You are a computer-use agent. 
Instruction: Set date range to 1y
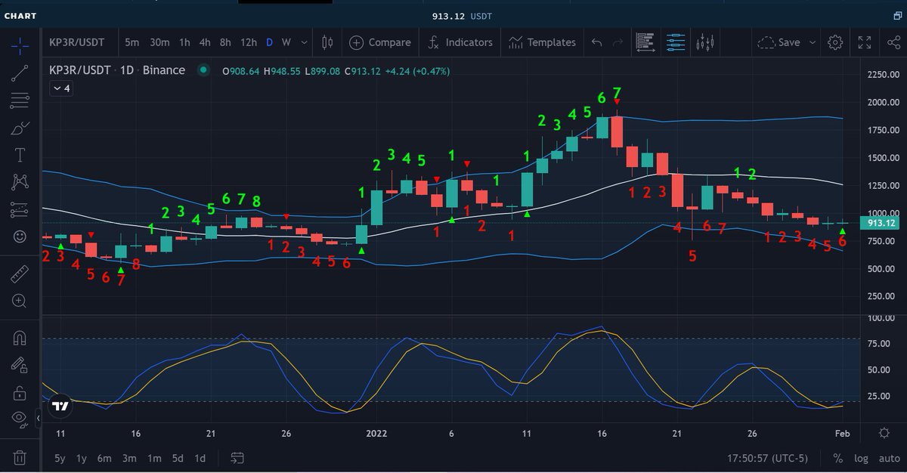(x=82, y=458)
